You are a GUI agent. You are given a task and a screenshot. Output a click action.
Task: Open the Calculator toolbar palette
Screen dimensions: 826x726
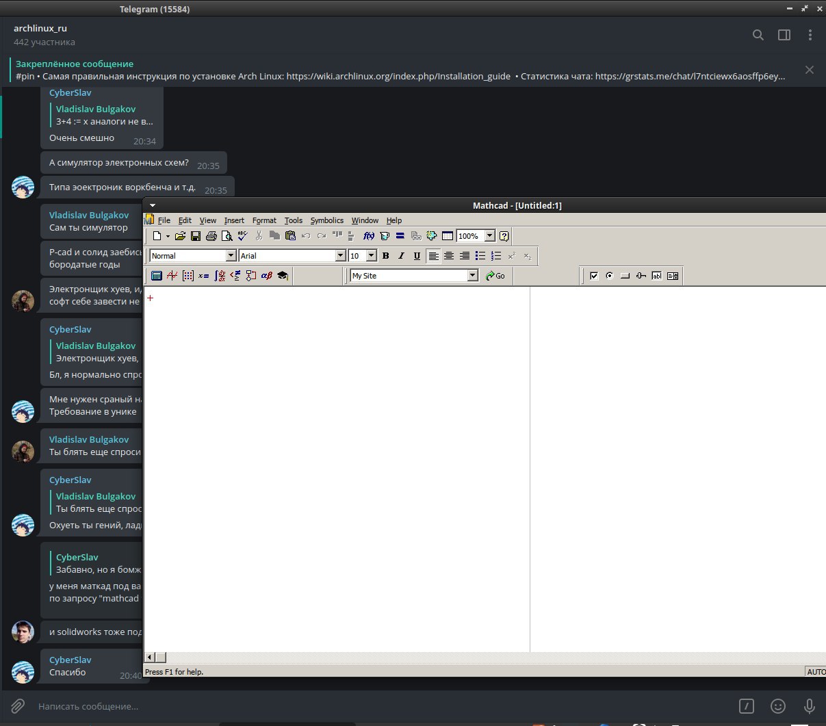[157, 276]
